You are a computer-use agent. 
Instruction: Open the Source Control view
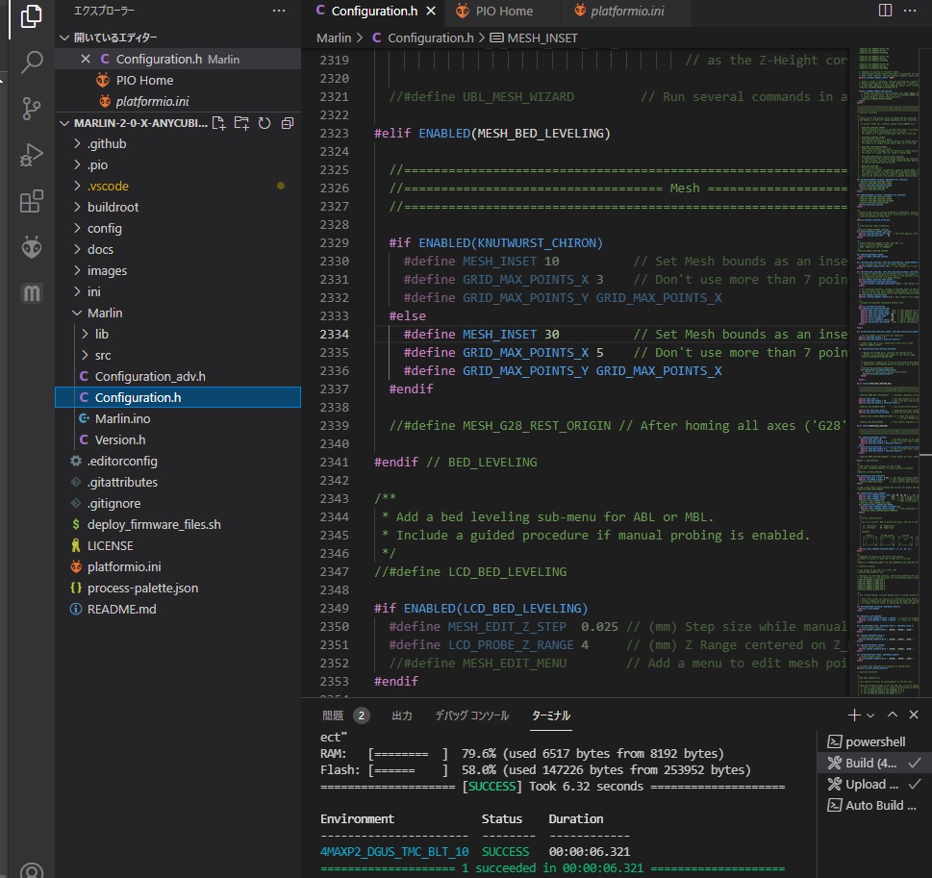coord(31,109)
